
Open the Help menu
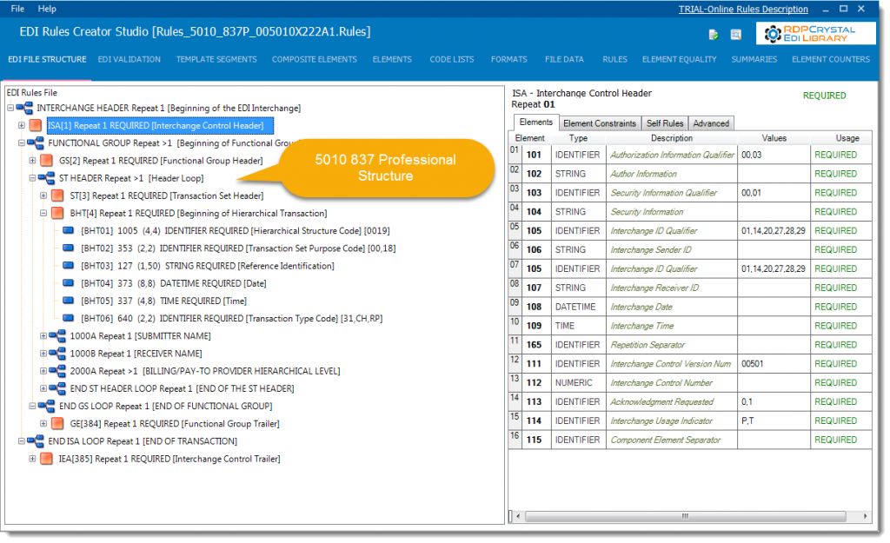coord(47,9)
